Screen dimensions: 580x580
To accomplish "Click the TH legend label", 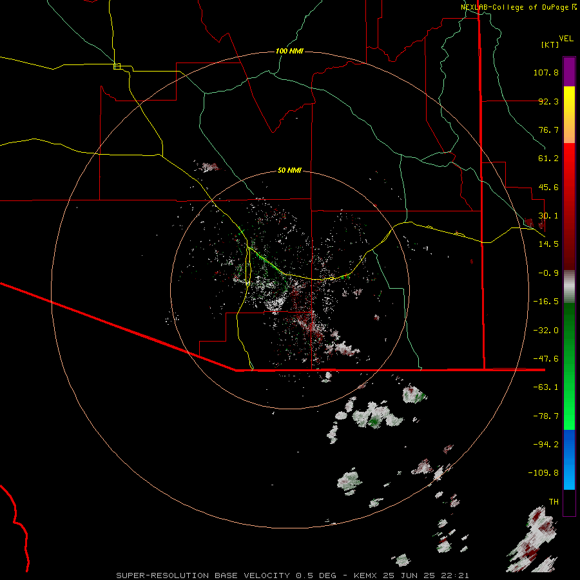I will [554, 502].
